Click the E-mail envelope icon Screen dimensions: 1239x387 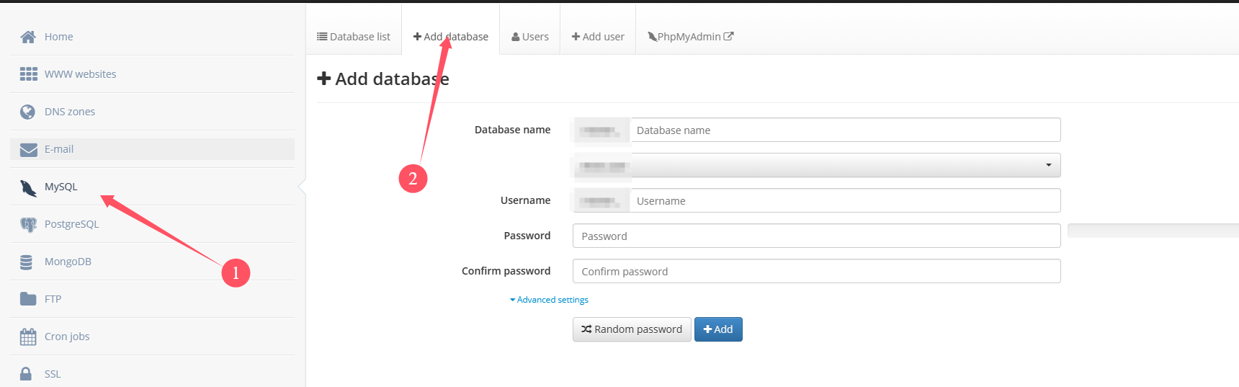coord(28,149)
